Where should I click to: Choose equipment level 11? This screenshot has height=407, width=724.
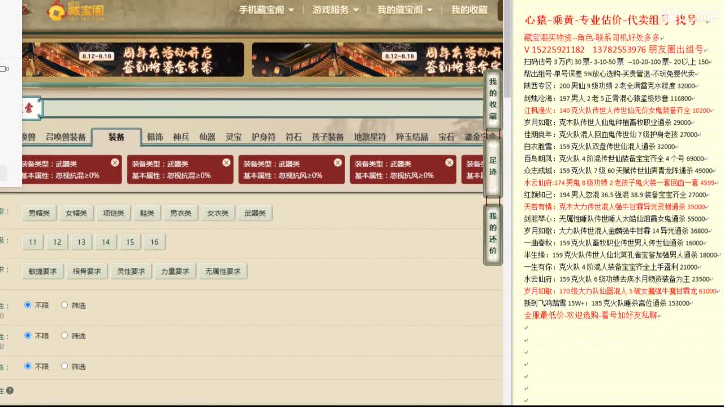pyautogui.click(x=33, y=242)
